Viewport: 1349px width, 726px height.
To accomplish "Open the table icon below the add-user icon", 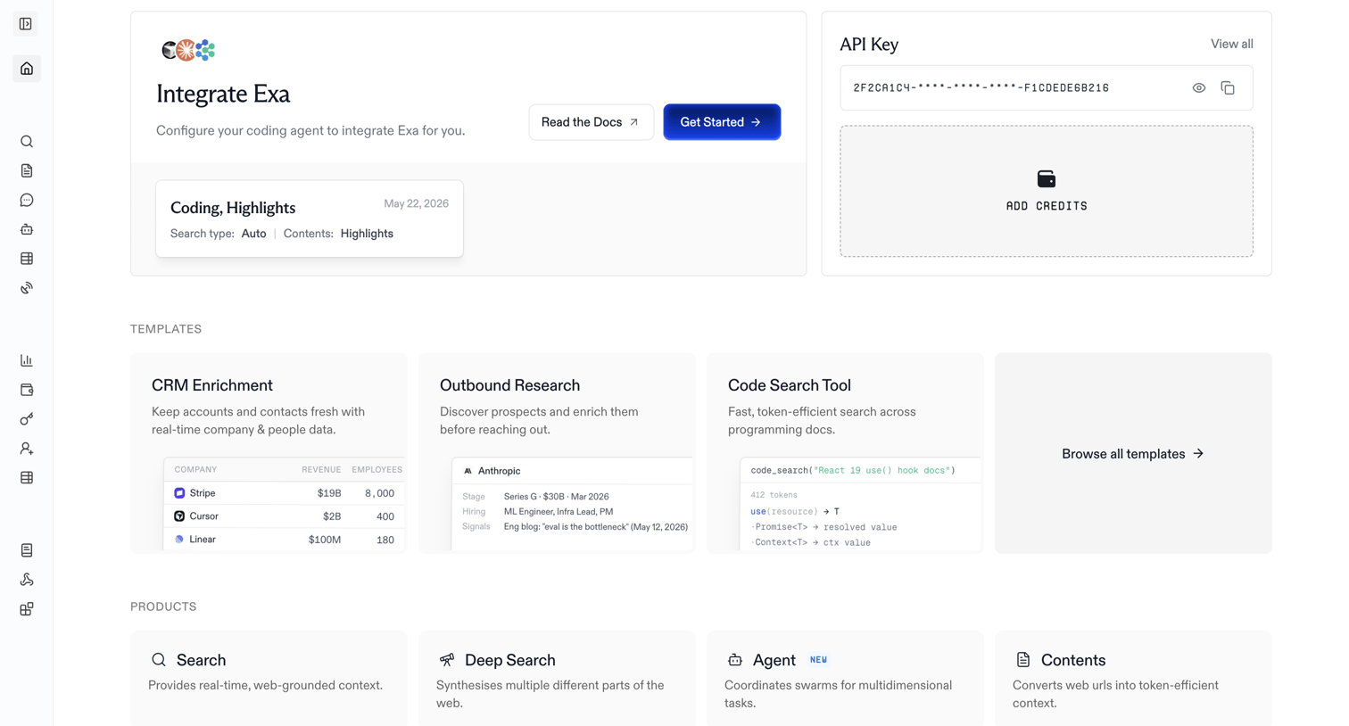I will tap(27, 478).
